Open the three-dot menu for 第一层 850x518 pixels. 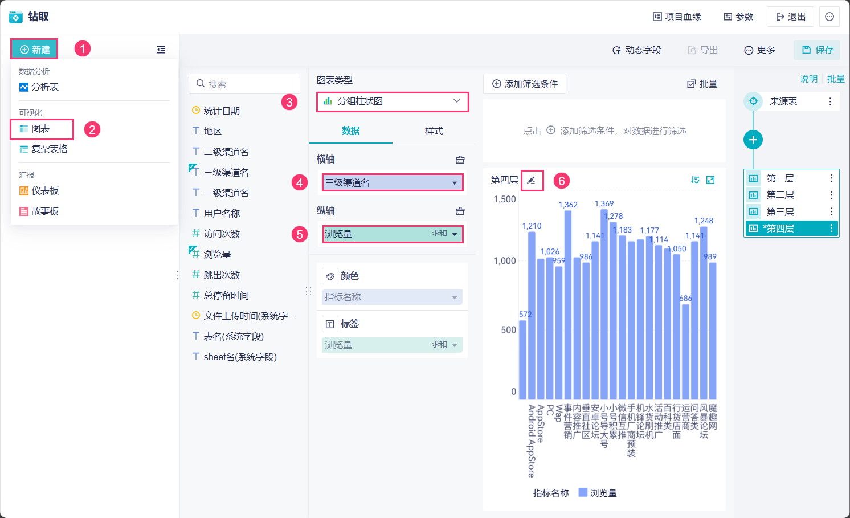click(831, 178)
